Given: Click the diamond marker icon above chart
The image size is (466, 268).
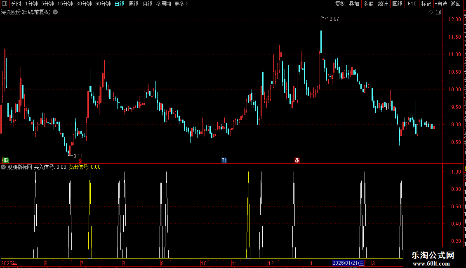Looking at the screenshot, I should click(x=431, y=12).
